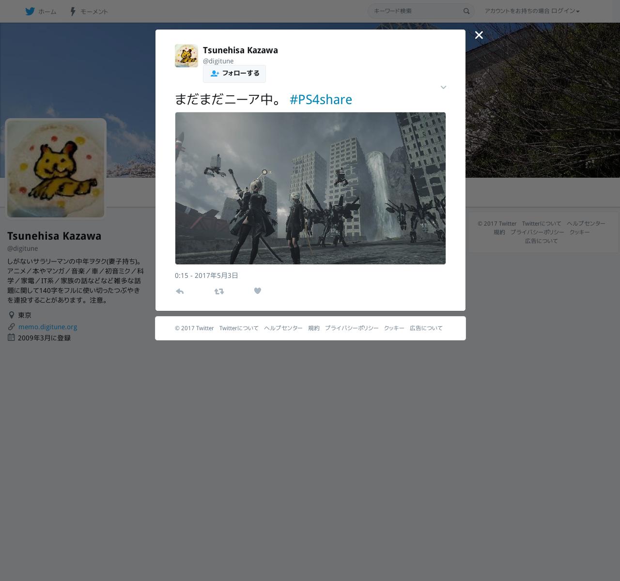
Task: Click ホーム in top navigation
Action: (47, 12)
